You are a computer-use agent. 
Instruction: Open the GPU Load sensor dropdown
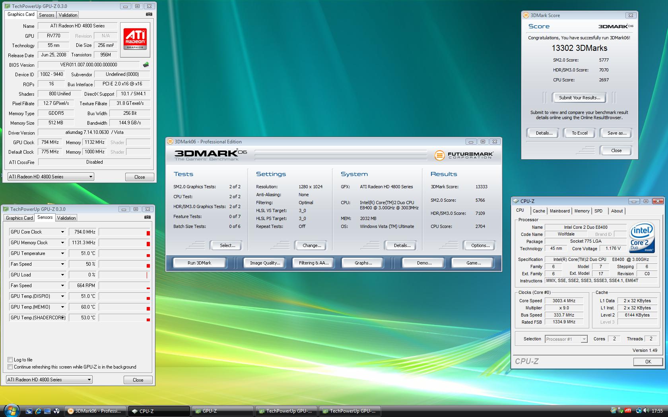[x=62, y=275]
